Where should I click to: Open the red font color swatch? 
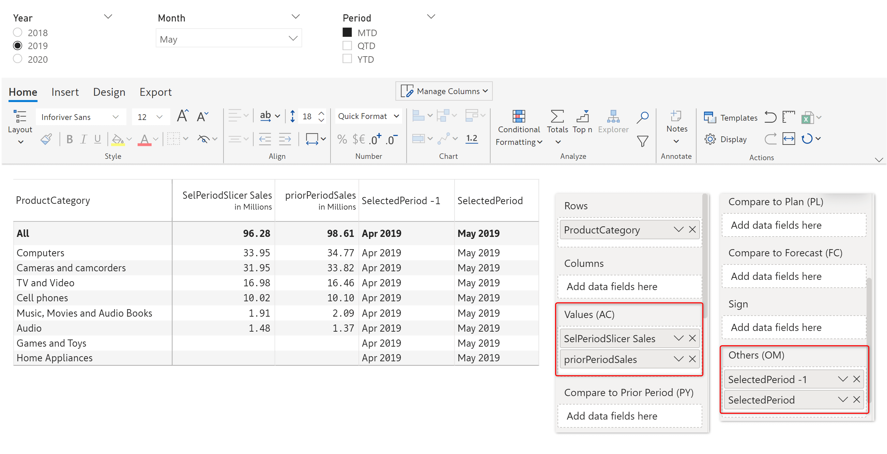coord(144,139)
